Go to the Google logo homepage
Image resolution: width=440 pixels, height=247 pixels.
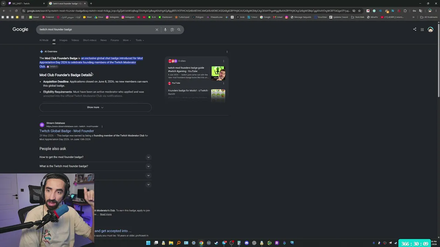[x=20, y=30]
